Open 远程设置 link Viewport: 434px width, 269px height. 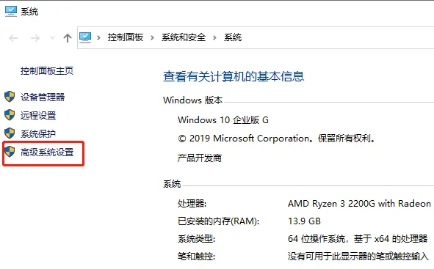[x=38, y=115]
